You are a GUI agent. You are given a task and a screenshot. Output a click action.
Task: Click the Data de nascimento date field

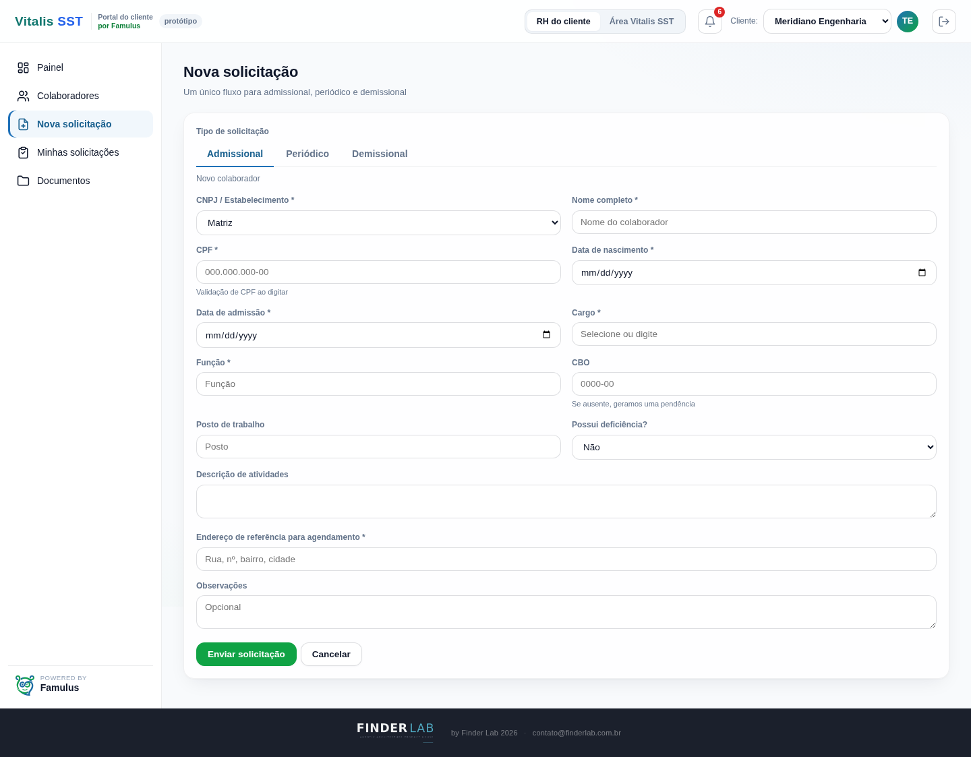pyautogui.click(x=754, y=273)
